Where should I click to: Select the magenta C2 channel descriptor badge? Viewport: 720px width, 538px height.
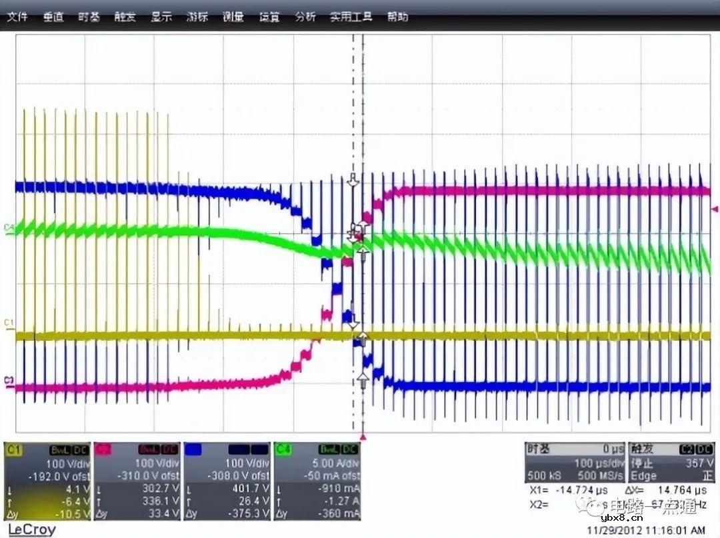[x=104, y=451]
